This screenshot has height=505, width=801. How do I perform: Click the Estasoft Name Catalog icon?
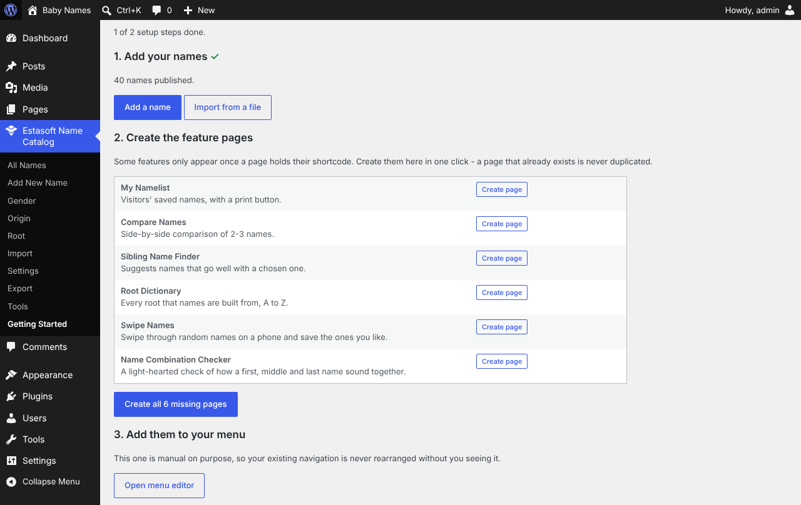tap(11, 131)
